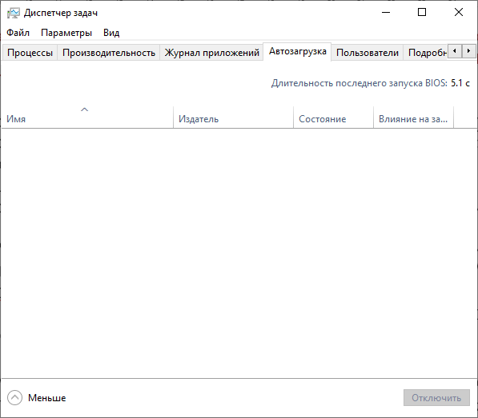This screenshot has width=478, height=418.
Task: Sort the list by Издатель column
Action: tap(234, 117)
